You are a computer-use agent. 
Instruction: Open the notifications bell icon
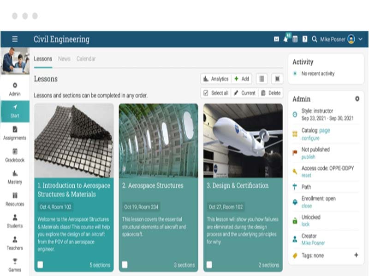[286, 40]
